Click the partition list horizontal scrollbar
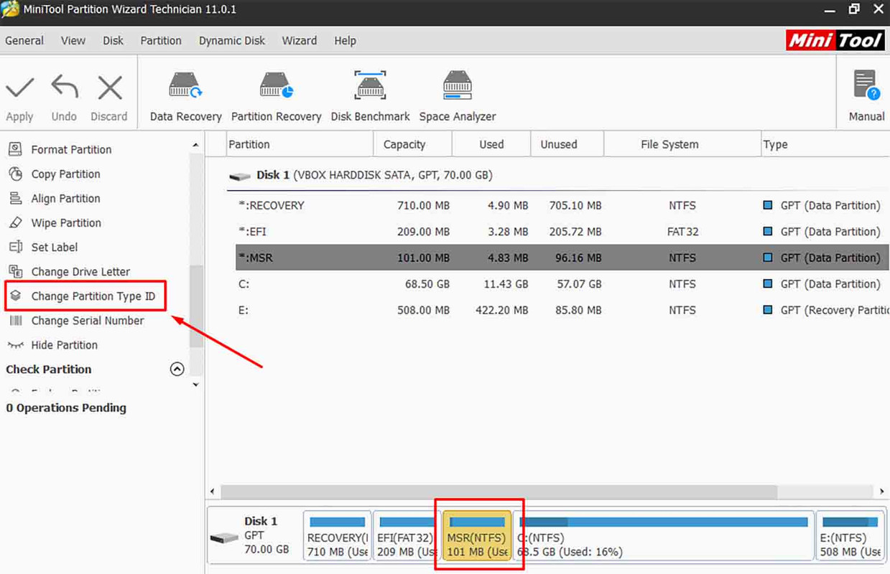Screen dimensions: 890x574 coord(499,491)
